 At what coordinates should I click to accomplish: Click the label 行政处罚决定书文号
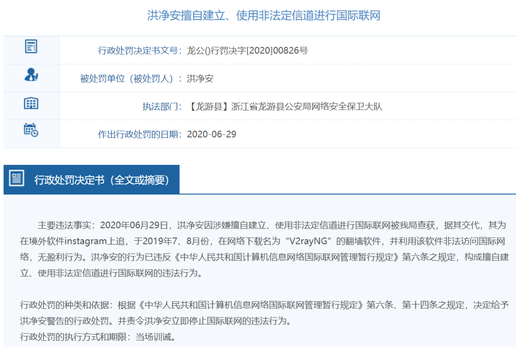138,51
